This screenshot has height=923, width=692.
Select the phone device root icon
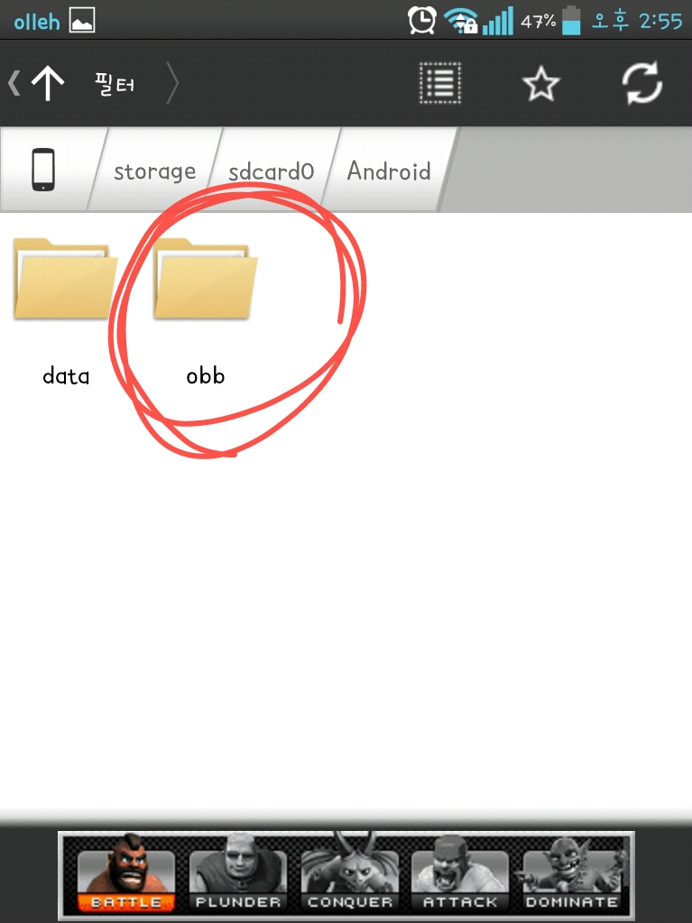tap(43, 171)
